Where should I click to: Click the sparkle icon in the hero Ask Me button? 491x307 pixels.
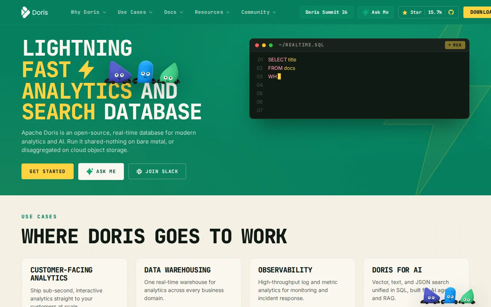tap(90, 172)
